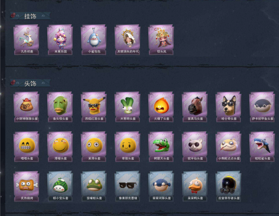
Task: Select the 小财神豚豚头套 headgear
Action: click(26, 107)
